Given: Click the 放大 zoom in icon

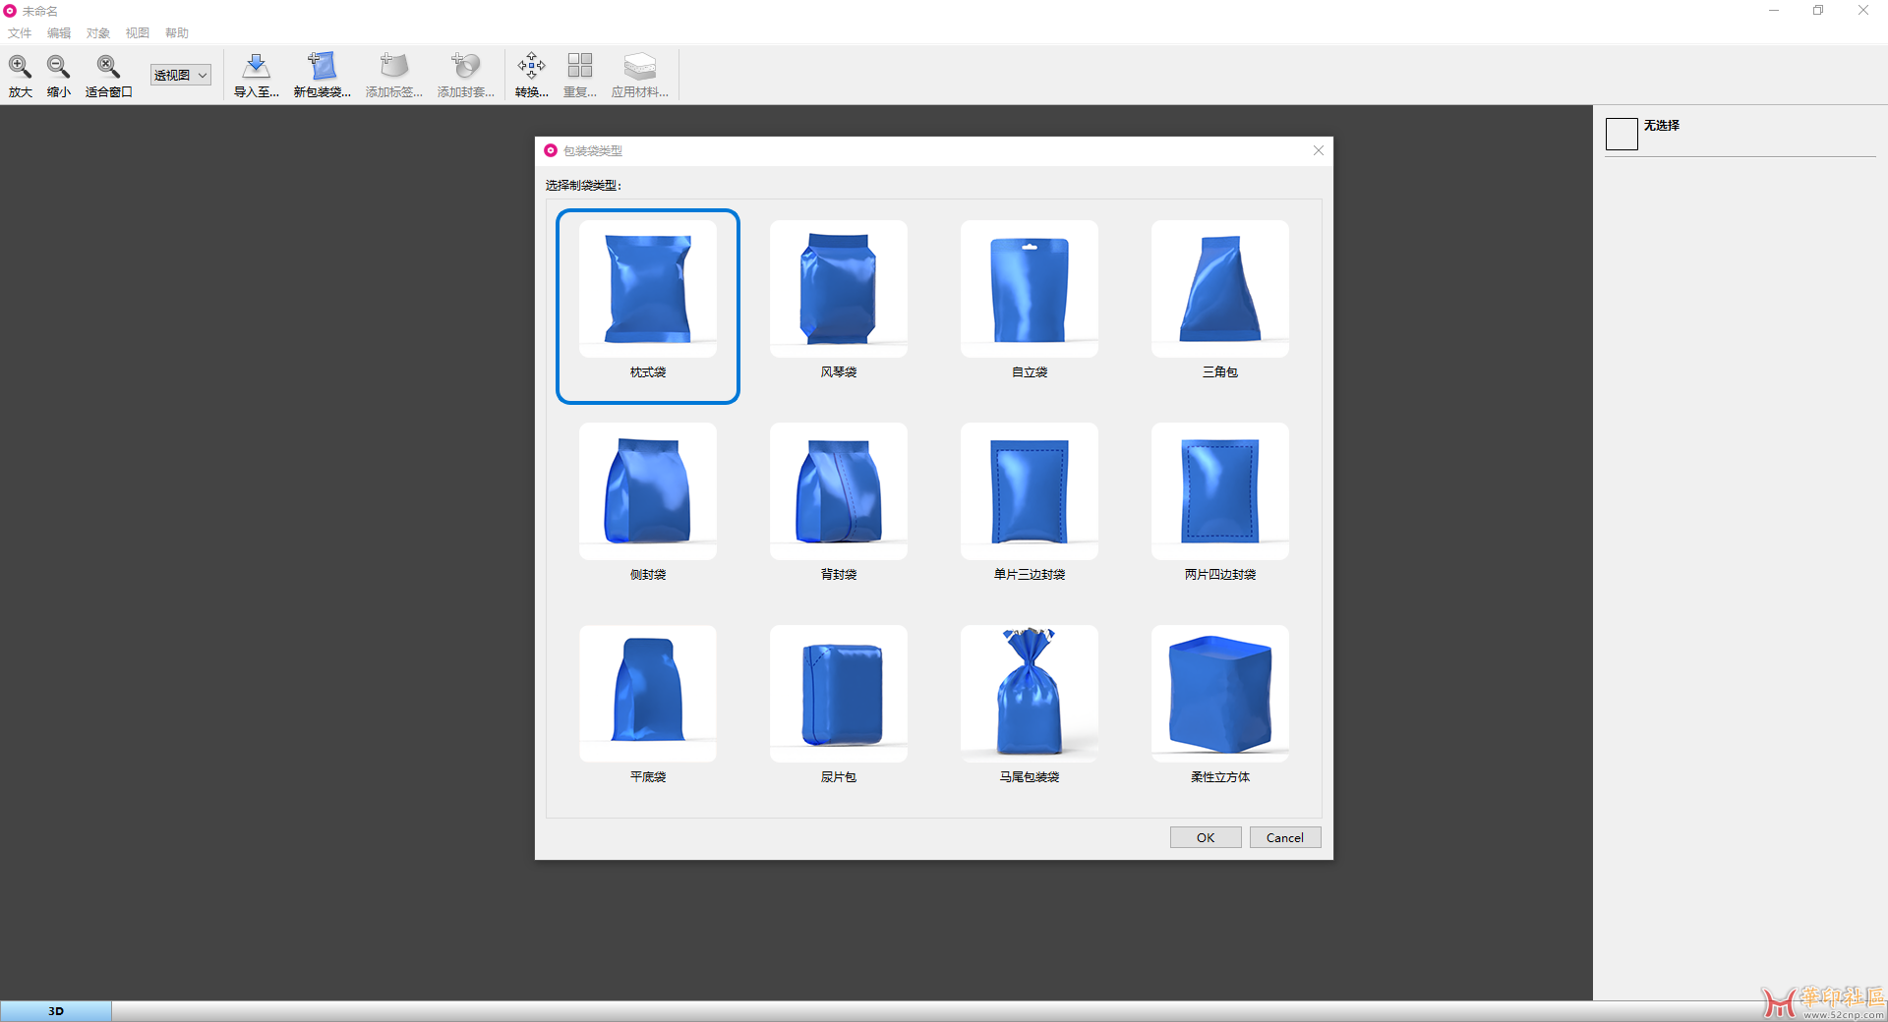Looking at the screenshot, I should (x=20, y=67).
